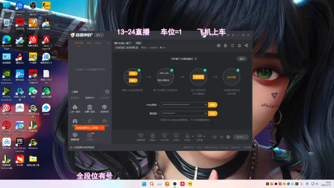Add a webcam camera source
334x188 pixels.
(x=152, y=137)
